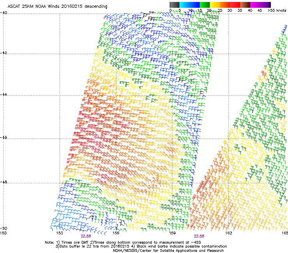Click the legend tick label '35'
Viewport: 288px width, 253px height.
coord(240,10)
